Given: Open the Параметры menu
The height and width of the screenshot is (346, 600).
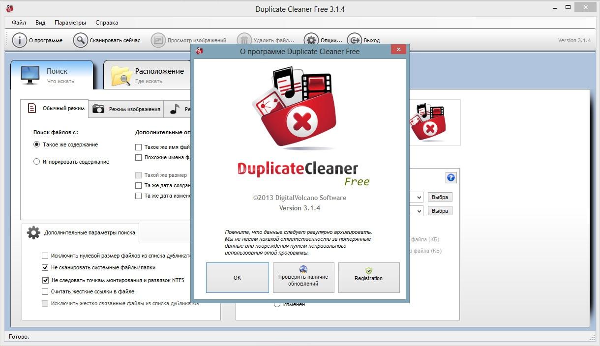Looking at the screenshot, I should [70, 23].
